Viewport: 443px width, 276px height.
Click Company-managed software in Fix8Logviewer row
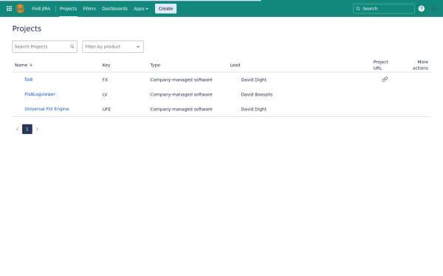click(181, 94)
